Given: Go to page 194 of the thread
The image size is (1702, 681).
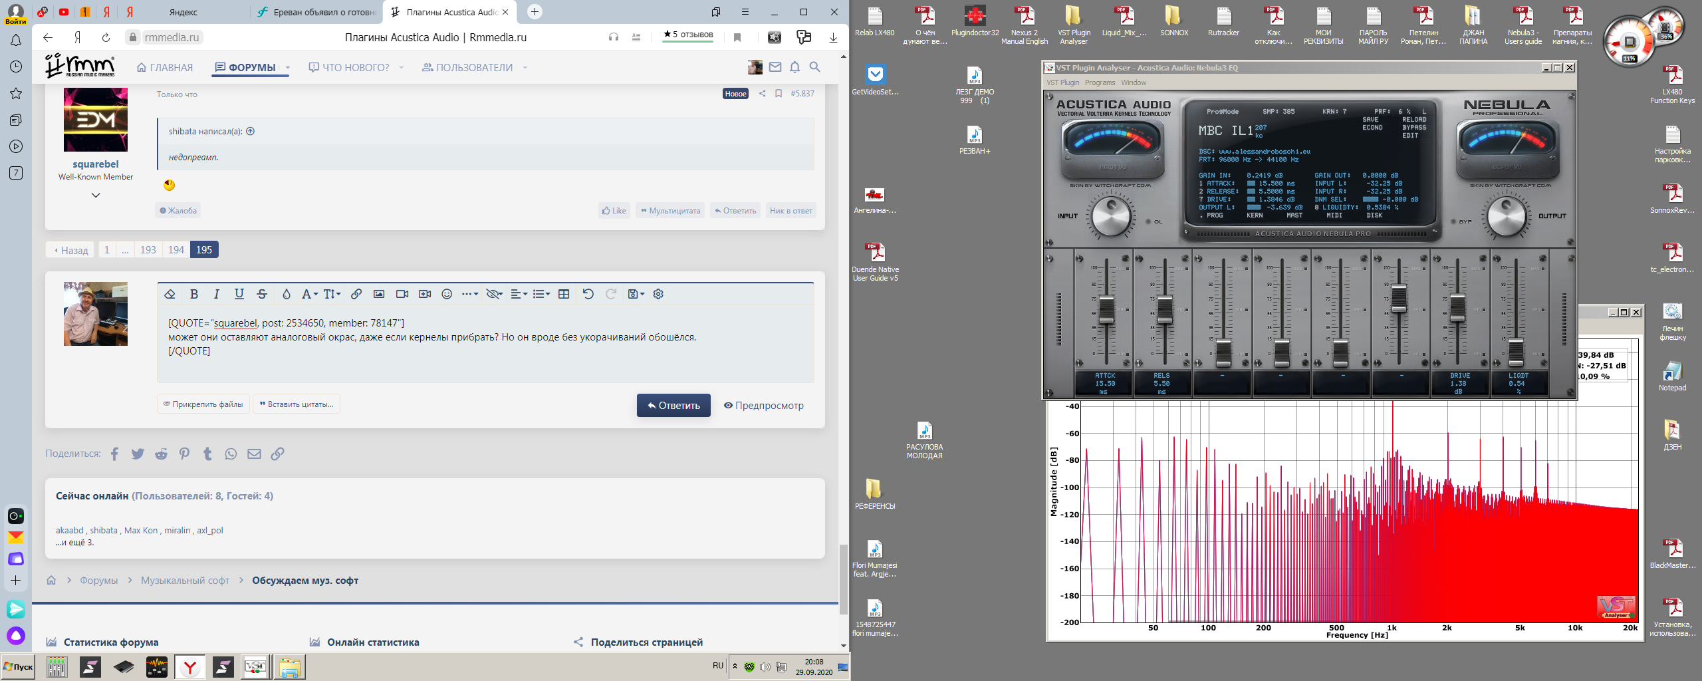Looking at the screenshot, I should tap(176, 249).
